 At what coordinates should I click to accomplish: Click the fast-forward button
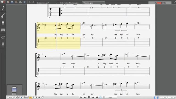click(93, 97)
